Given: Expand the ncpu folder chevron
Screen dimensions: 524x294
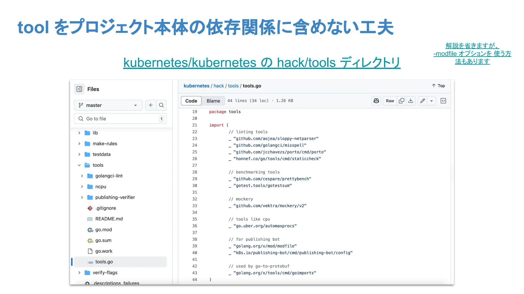Looking at the screenshot, I should 82,187.
